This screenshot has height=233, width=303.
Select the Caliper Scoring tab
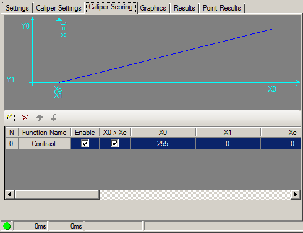[111, 7]
